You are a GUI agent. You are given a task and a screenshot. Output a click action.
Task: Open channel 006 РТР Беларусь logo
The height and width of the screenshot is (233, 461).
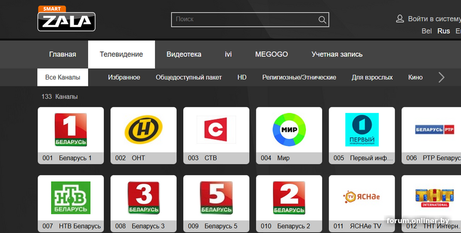pos(434,130)
